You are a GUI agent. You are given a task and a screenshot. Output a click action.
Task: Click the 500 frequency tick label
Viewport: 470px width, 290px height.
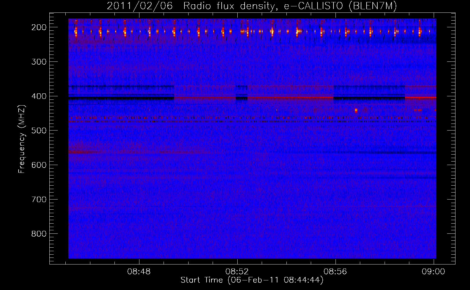39,130
